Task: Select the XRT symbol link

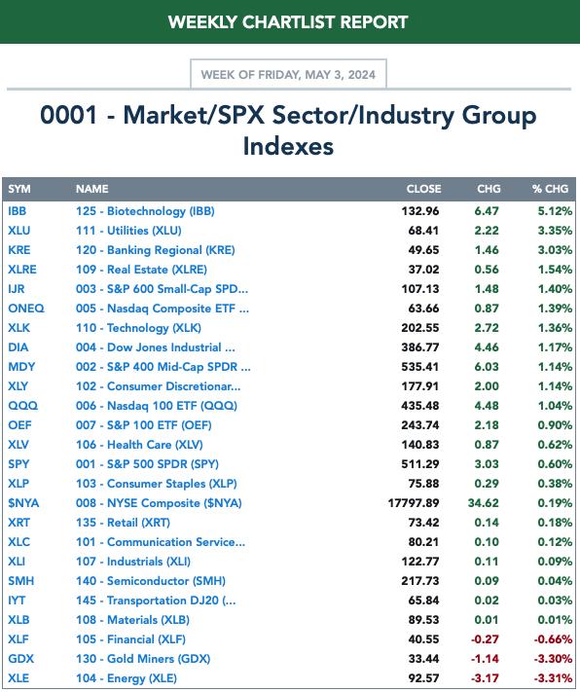Action: 19,522
